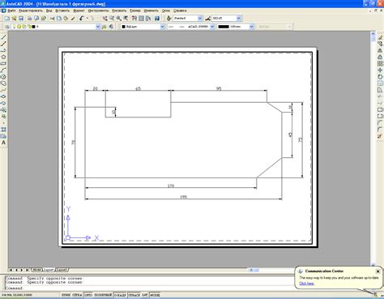
Task: Select the Fillet modify tool
Action: pyautogui.click(x=380, y=130)
